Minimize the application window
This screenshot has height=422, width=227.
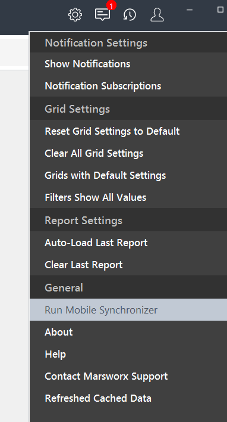(x=190, y=10)
